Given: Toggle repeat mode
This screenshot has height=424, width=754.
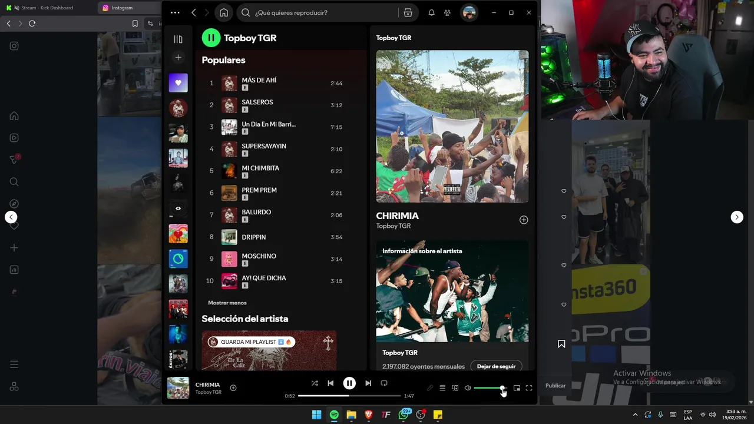Looking at the screenshot, I should click(384, 383).
